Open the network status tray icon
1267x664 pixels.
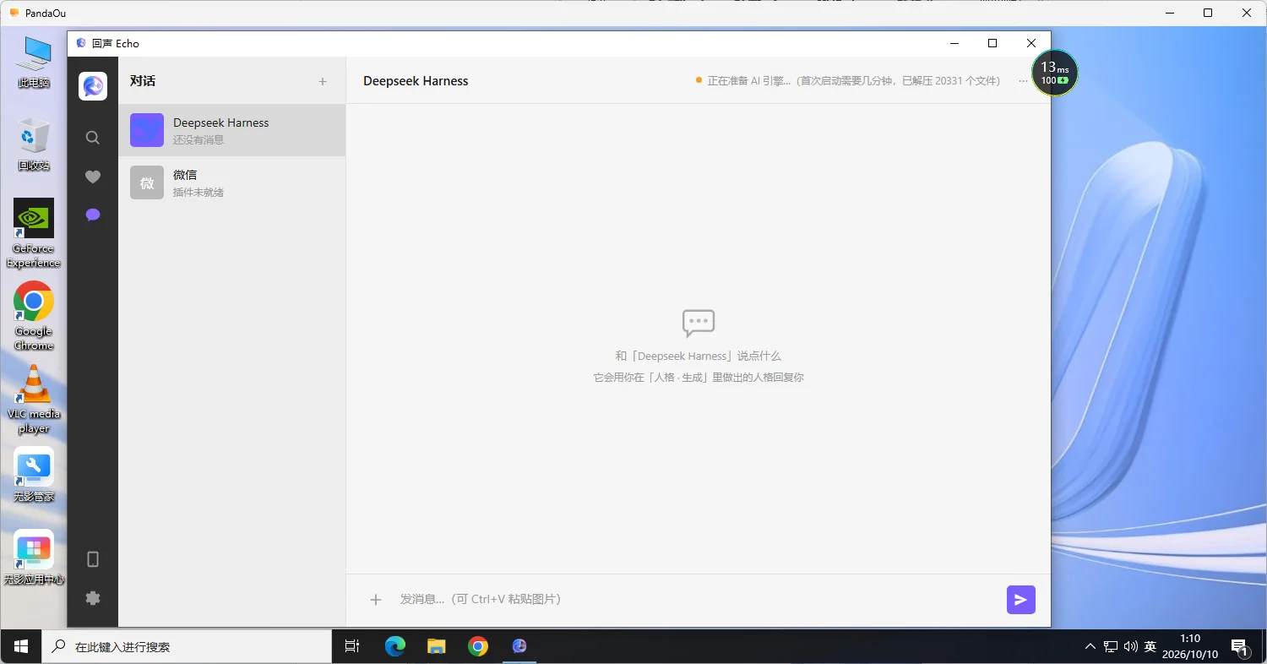coord(1111,647)
